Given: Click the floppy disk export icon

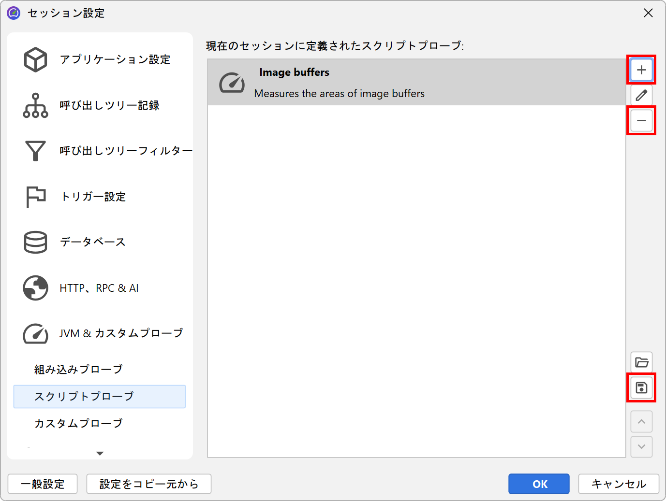Looking at the screenshot, I should pos(641,387).
